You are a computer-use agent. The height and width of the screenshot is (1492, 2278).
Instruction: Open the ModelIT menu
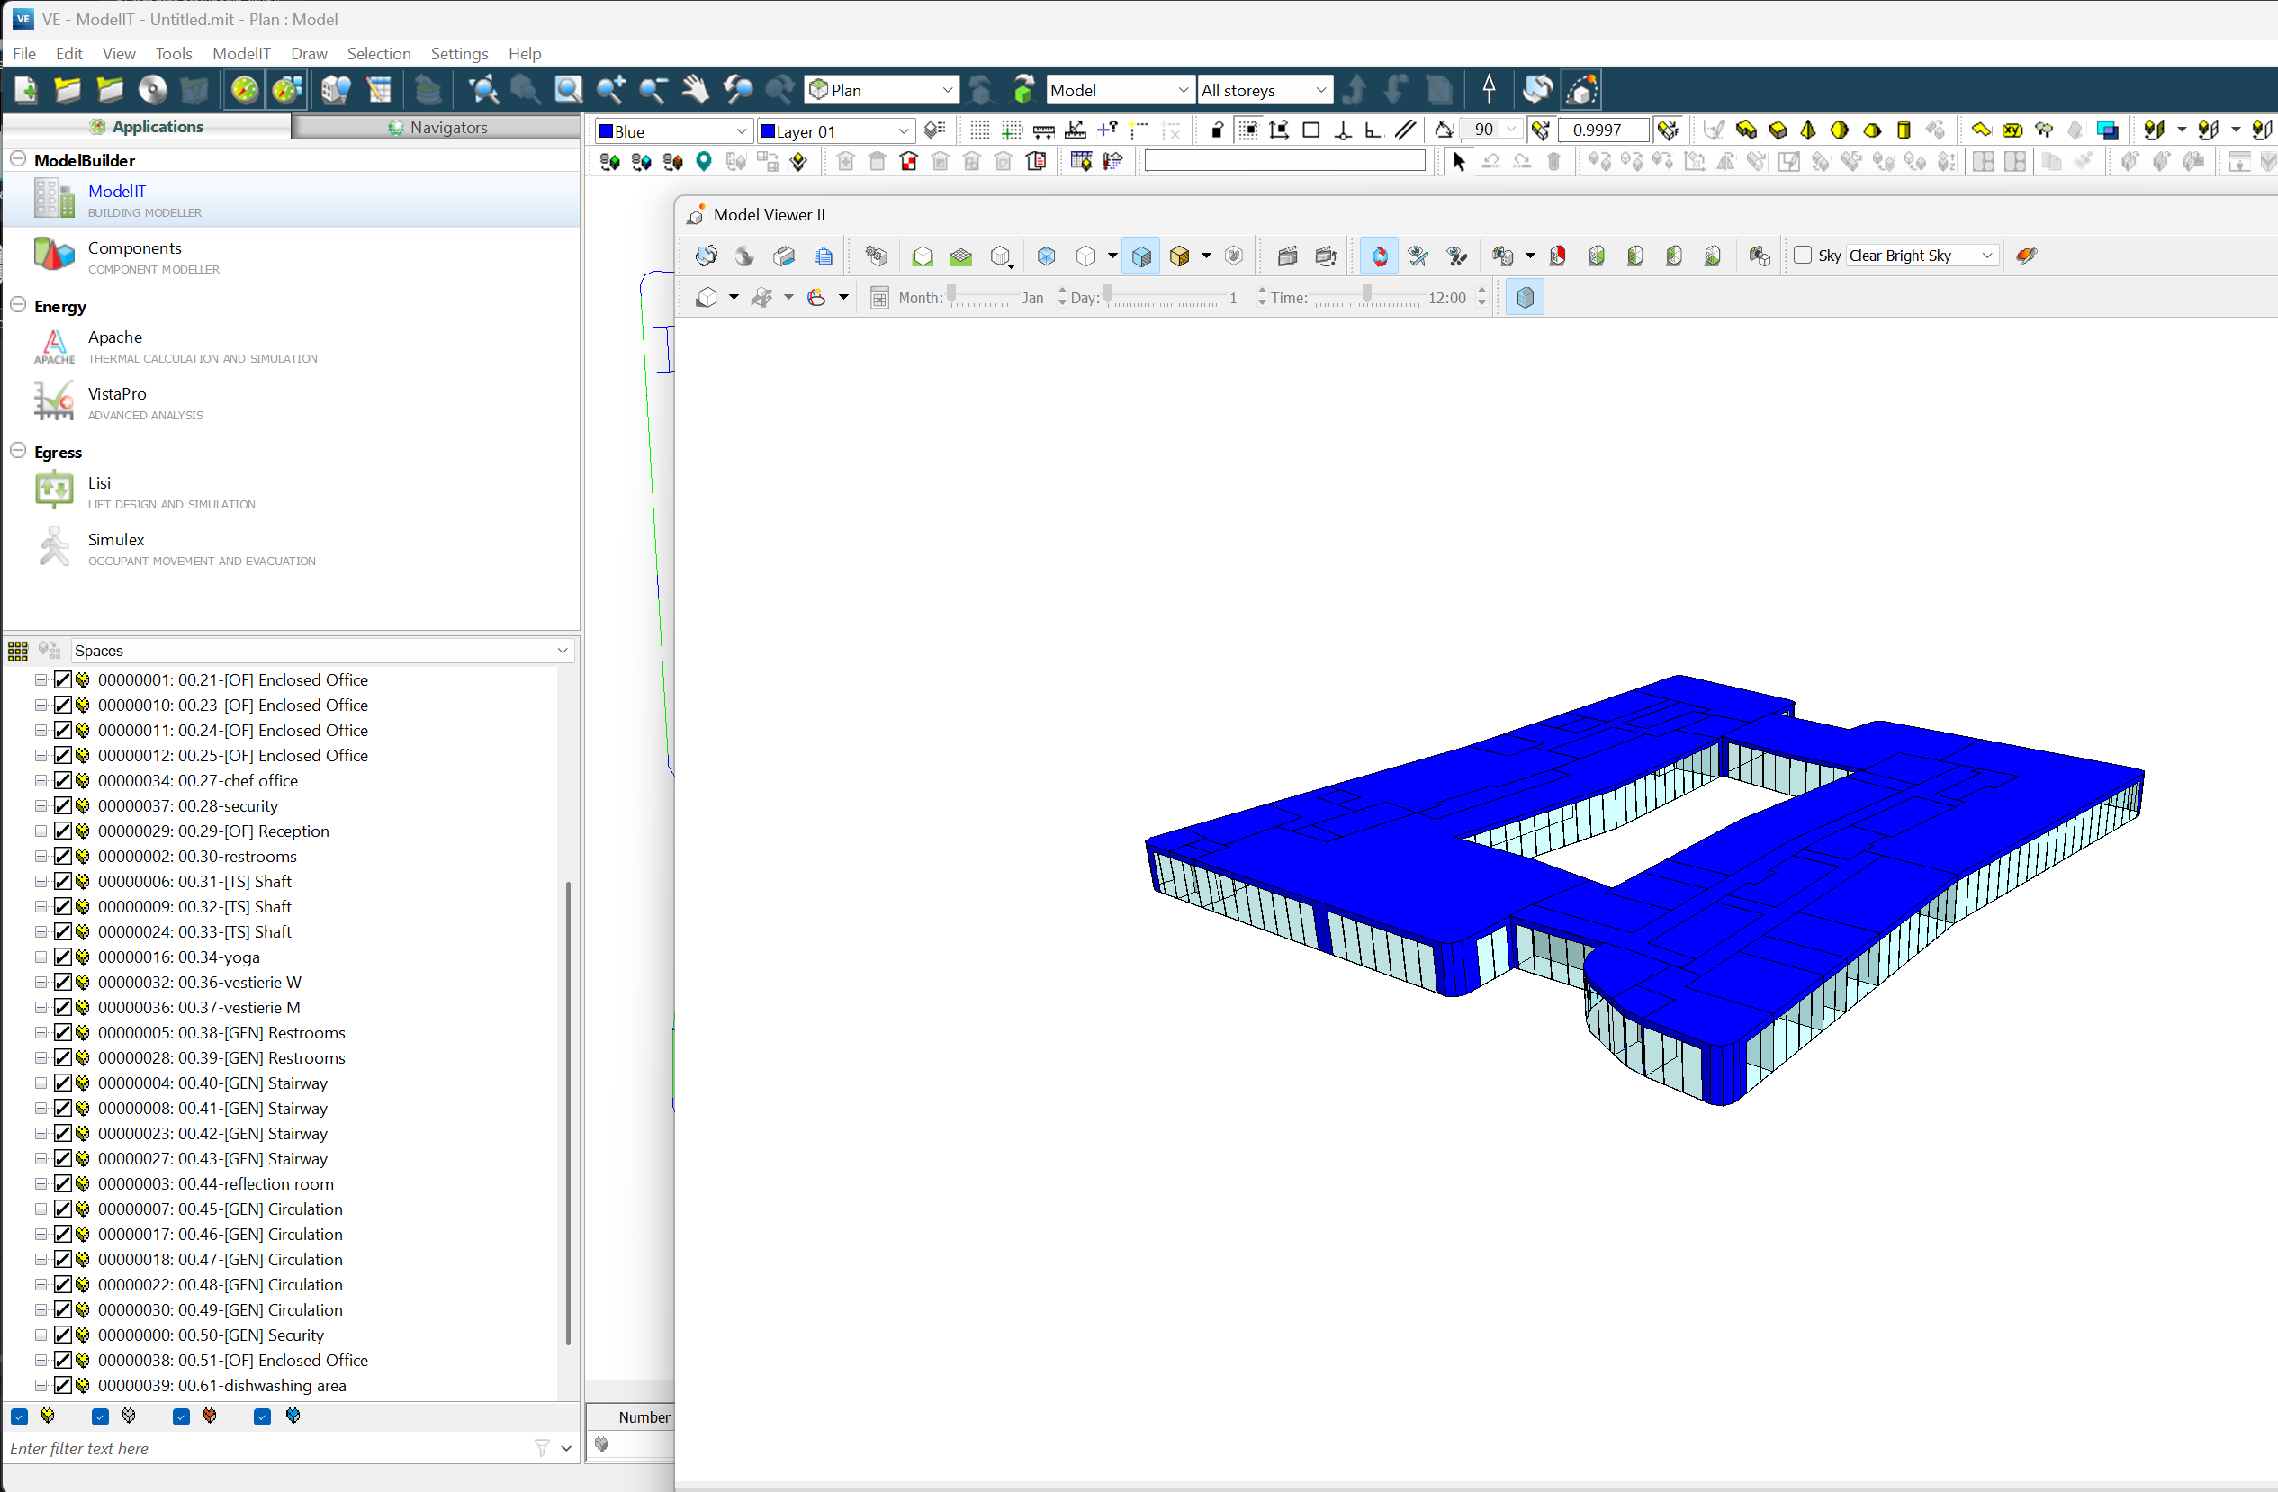tap(240, 54)
